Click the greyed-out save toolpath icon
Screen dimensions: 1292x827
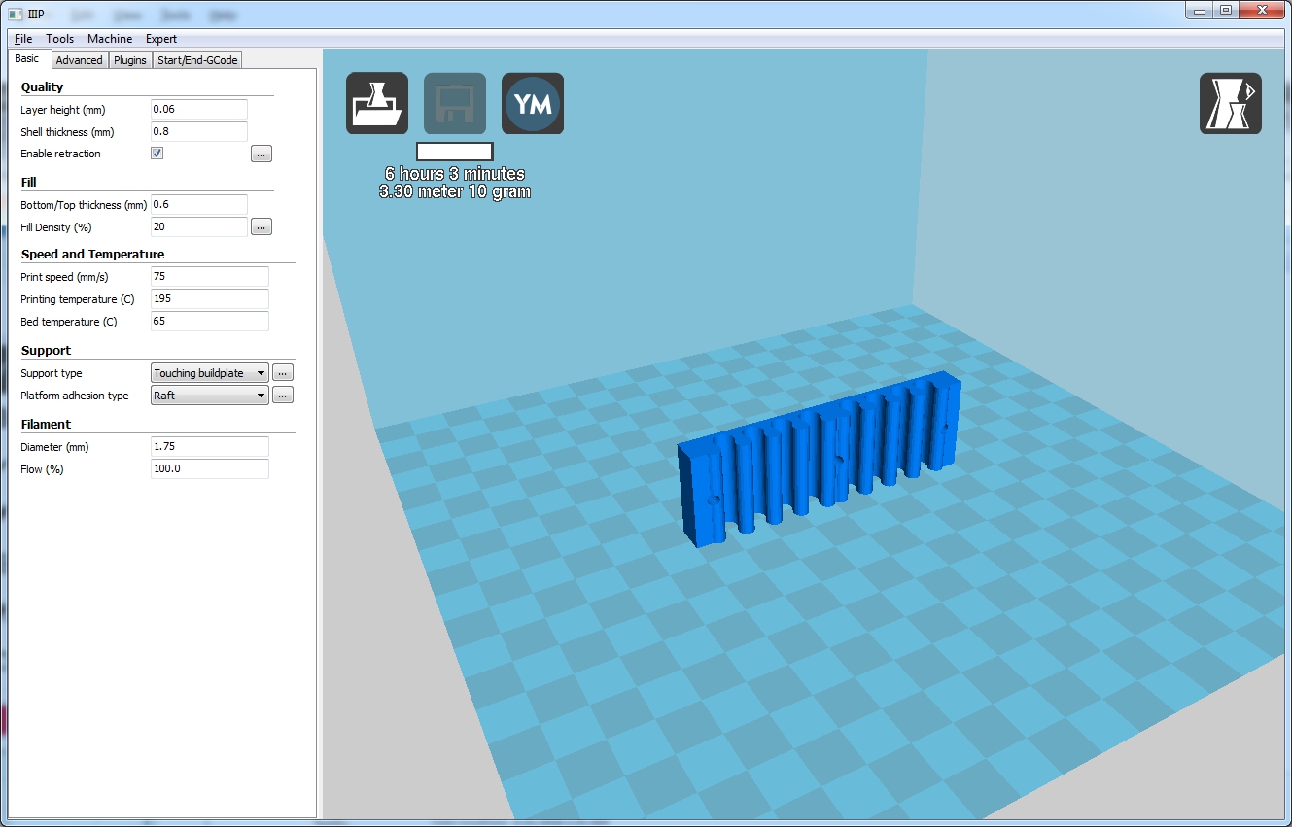(x=455, y=103)
